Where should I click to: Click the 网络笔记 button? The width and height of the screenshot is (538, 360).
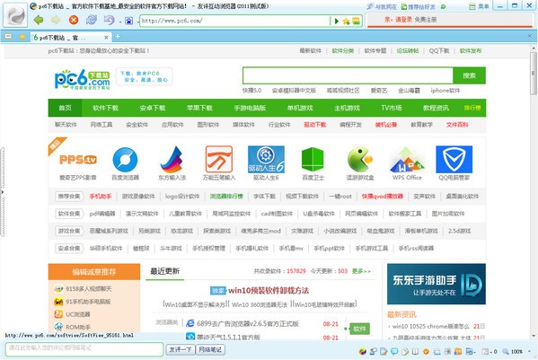tap(210, 350)
